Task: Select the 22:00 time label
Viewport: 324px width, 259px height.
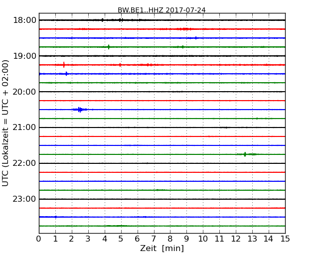Action: tap(24, 163)
